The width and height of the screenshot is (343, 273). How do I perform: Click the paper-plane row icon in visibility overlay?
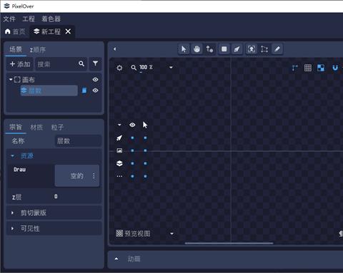pos(119,138)
